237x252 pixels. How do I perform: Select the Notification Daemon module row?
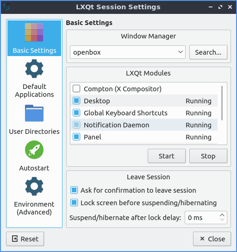pos(144,125)
